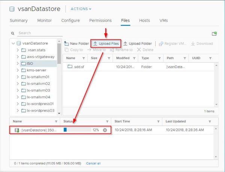Filter the Size column
This screenshot has width=225, height=172.
pos(109,58)
